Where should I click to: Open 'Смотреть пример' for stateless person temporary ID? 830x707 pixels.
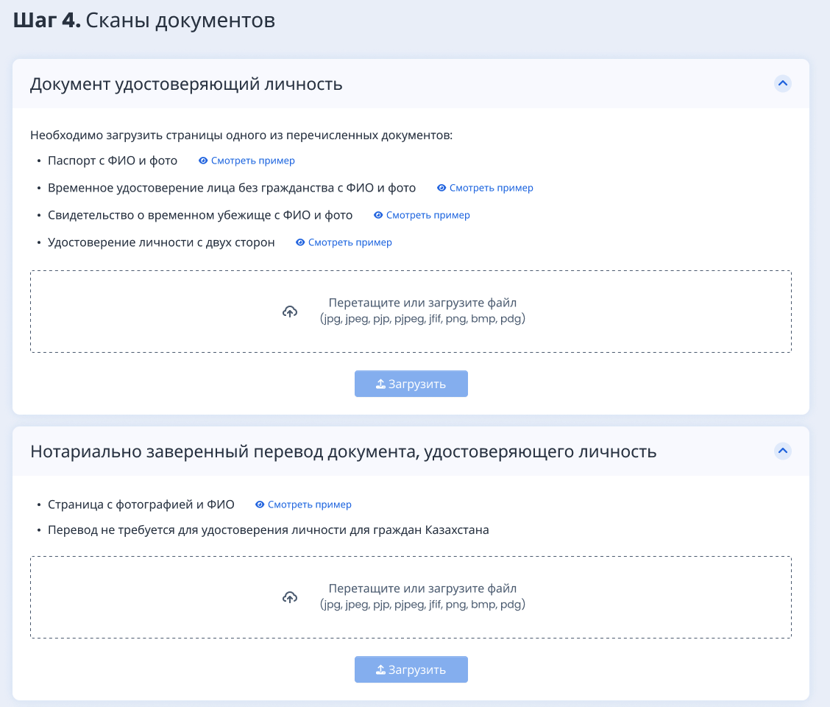[491, 188]
